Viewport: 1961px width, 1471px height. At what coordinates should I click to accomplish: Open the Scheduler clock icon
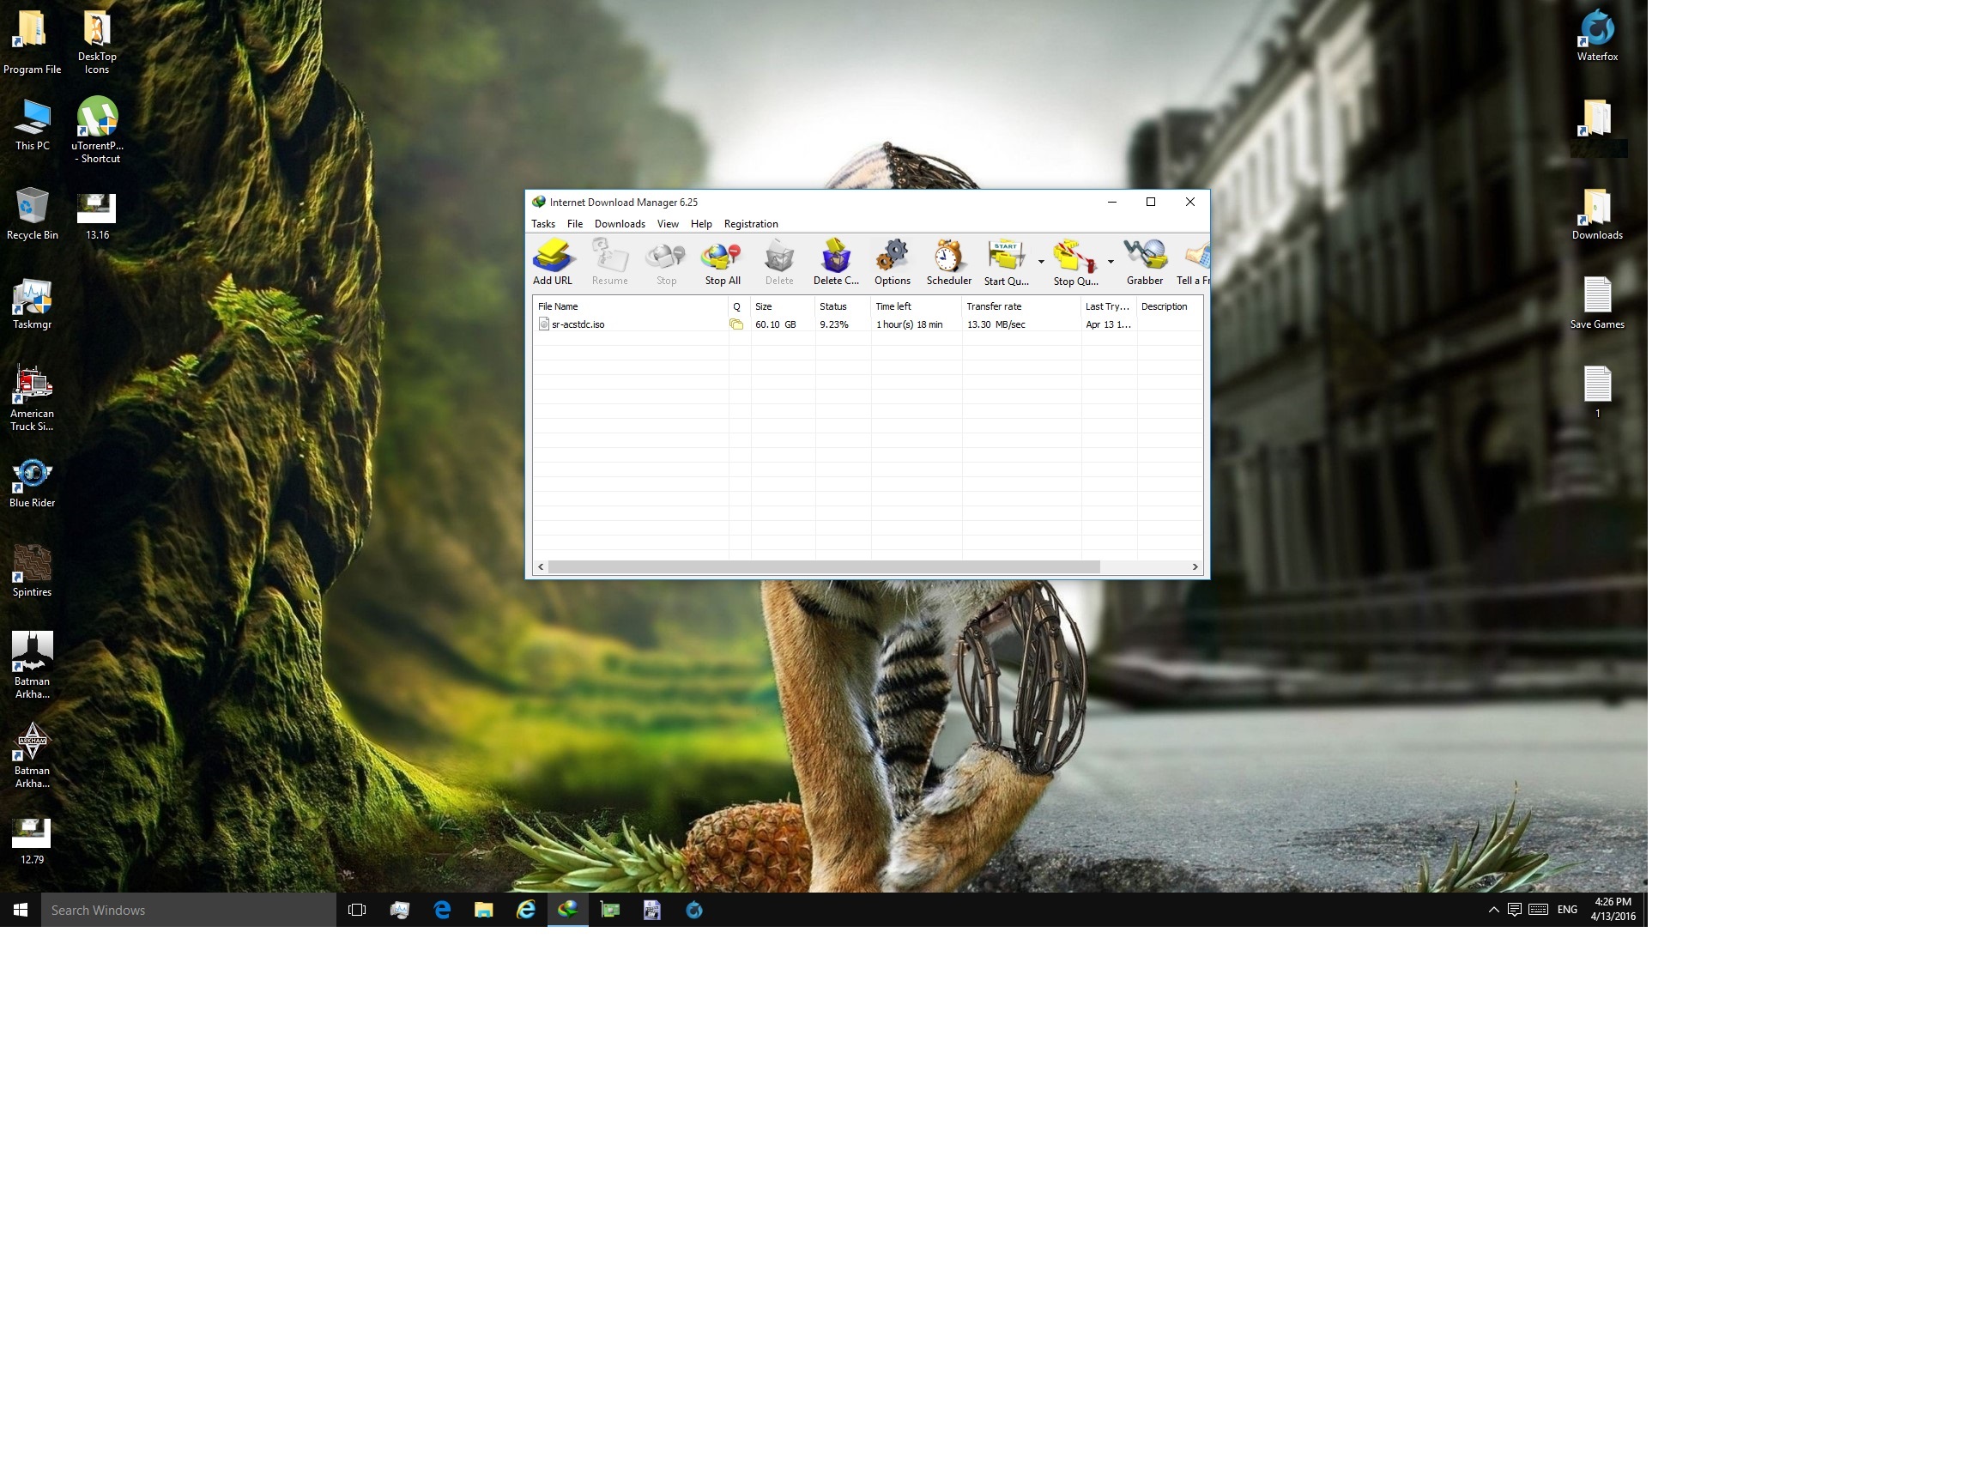click(947, 258)
